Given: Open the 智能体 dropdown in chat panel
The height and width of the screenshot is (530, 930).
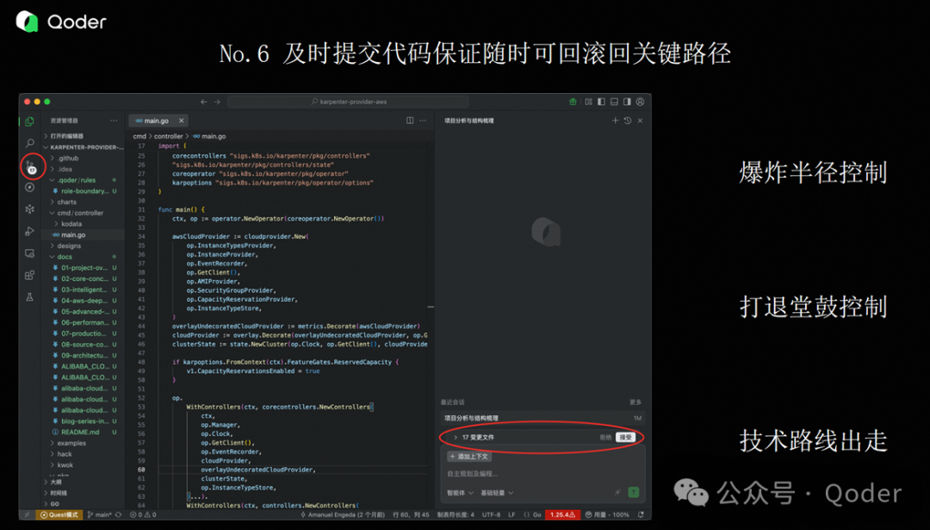Looking at the screenshot, I should [459, 493].
